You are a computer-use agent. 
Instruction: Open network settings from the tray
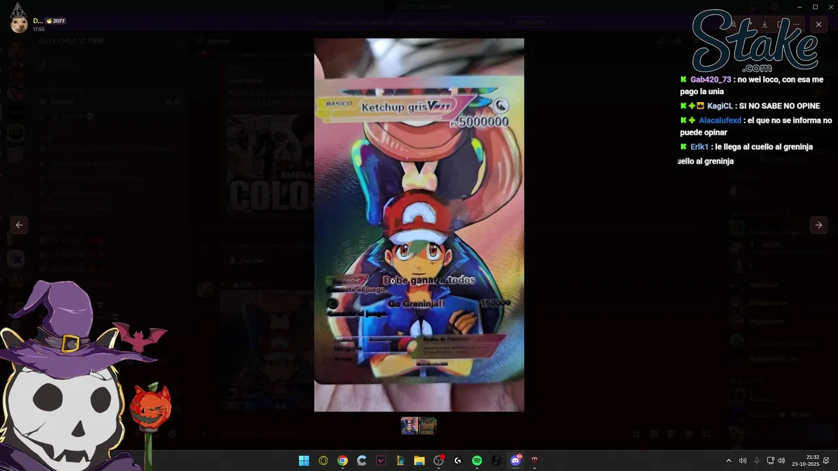771,461
